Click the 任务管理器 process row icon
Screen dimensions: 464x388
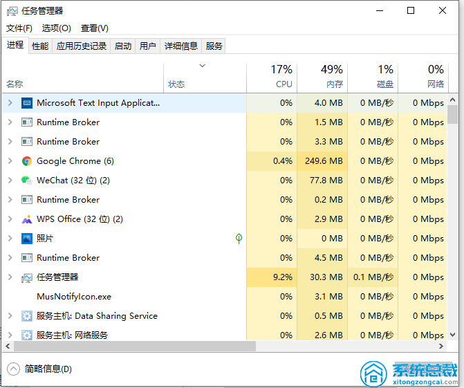27,277
